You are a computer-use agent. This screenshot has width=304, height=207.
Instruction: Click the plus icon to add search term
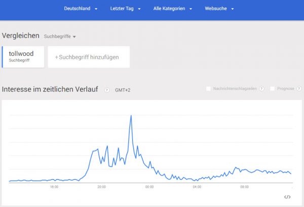pyautogui.click(x=57, y=57)
